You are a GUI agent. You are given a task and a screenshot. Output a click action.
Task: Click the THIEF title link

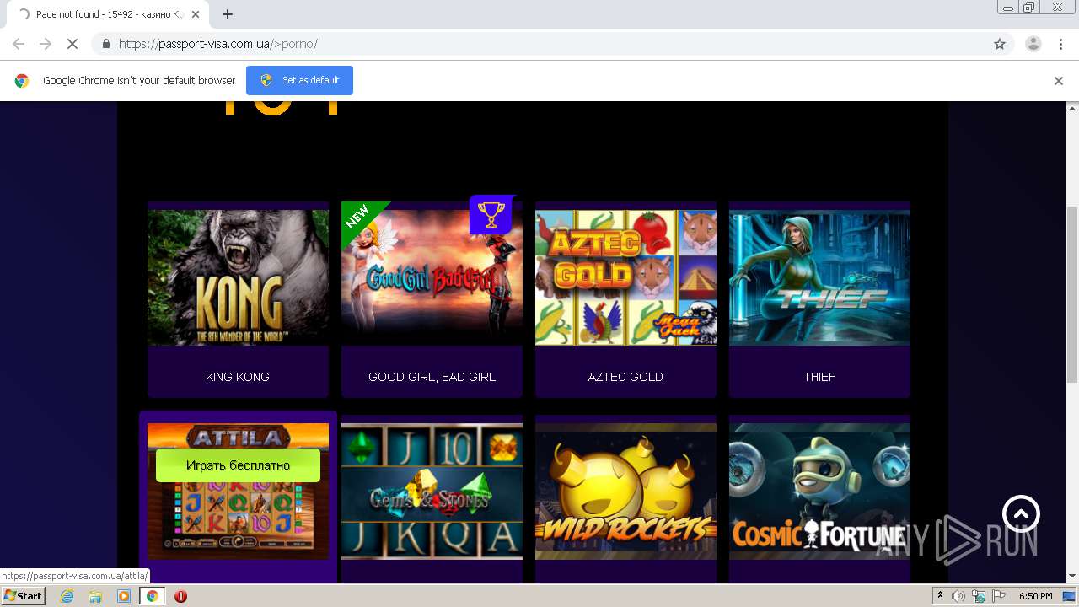coord(819,377)
